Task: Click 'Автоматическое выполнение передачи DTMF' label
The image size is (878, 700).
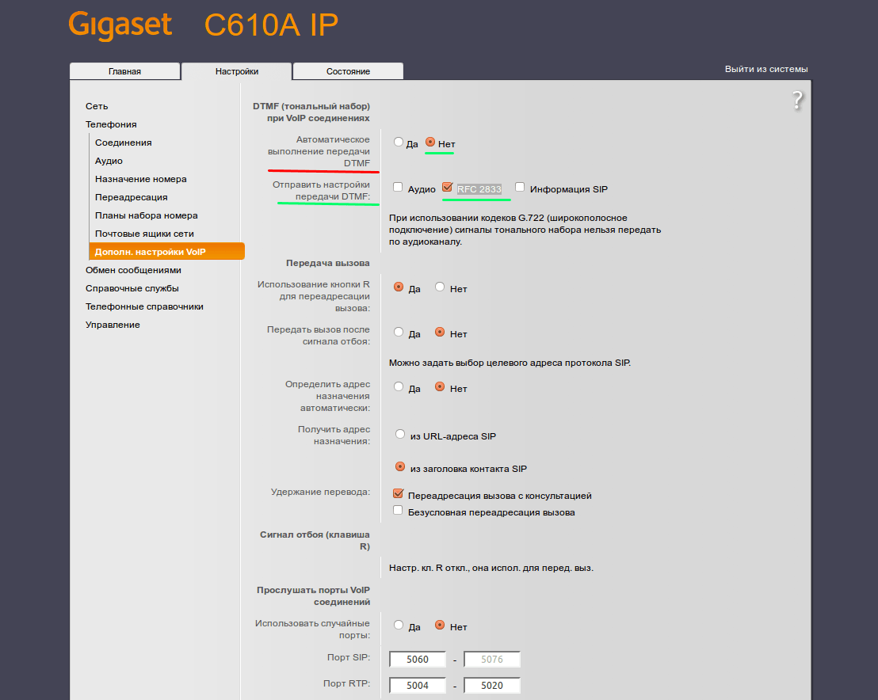Action: point(319,151)
